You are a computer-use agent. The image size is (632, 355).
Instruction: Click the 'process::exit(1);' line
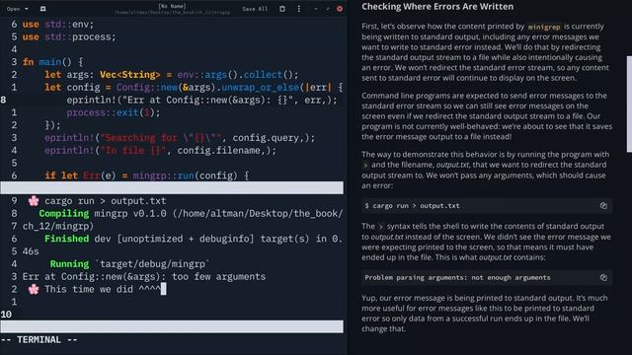[x=114, y=112]
